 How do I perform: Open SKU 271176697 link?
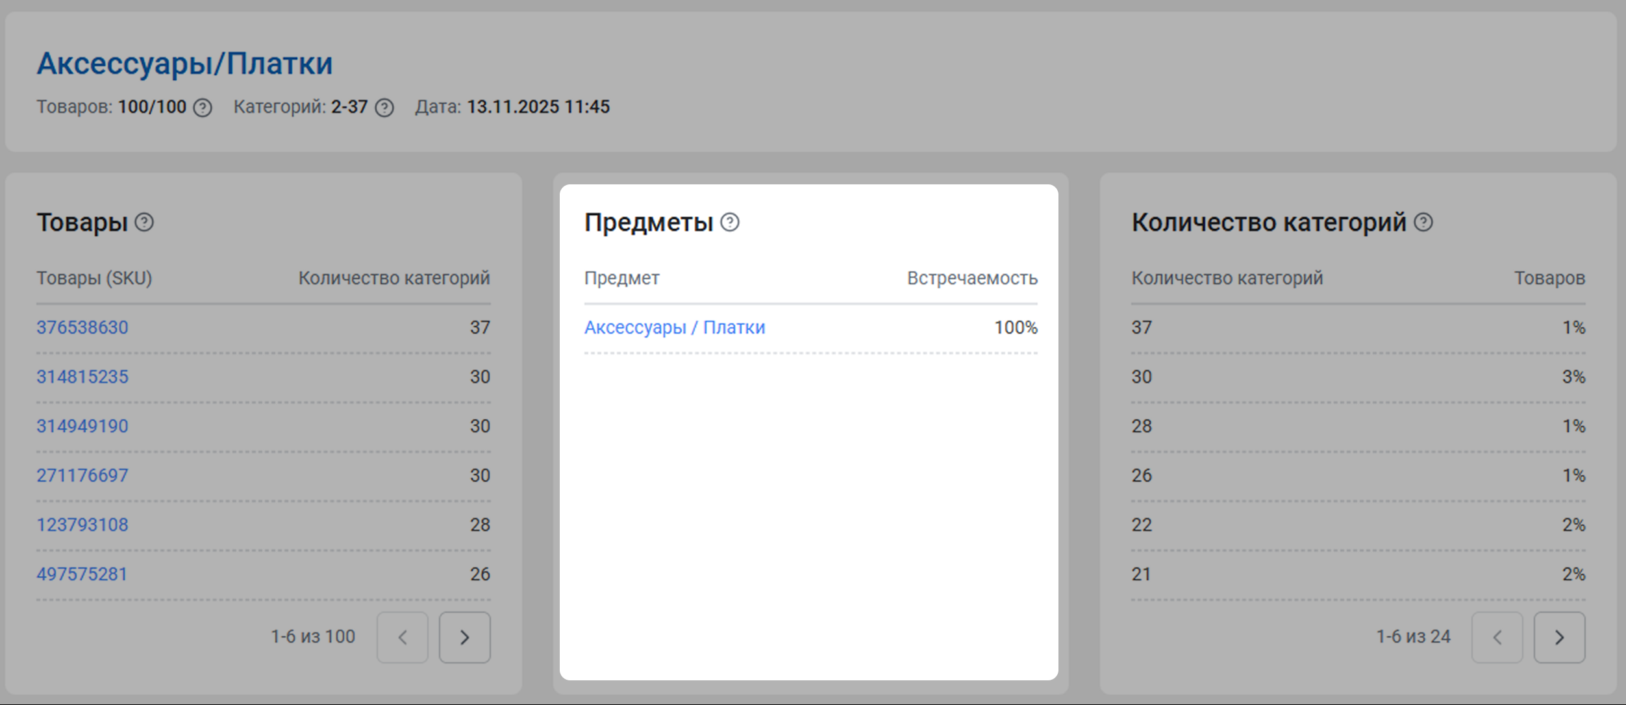coord(82,475)
